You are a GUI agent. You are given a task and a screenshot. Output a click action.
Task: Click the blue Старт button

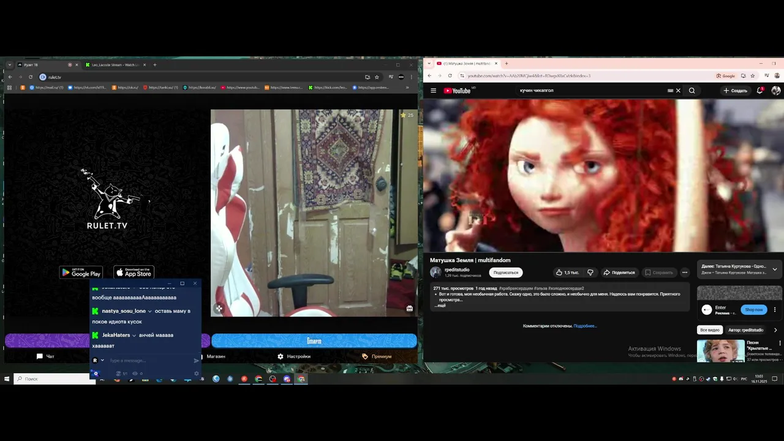314,341
